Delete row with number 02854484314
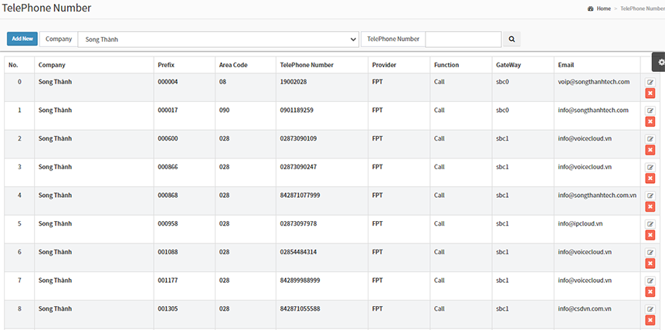665x330 pixels. click(650, 264)
